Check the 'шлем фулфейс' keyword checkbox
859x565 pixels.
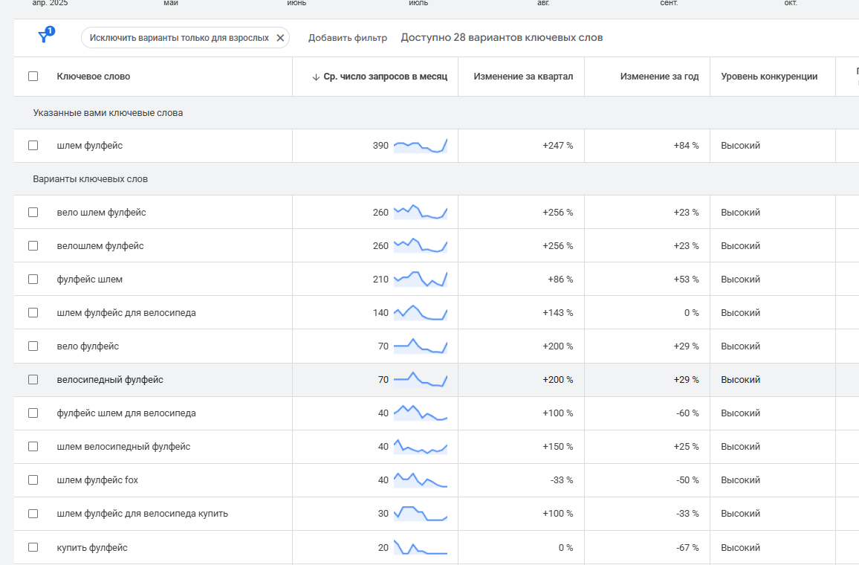pyautogui.click(x=33, y=146)
